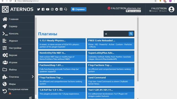Open the Сервер menu item
Viewport: 177px width, 99px height.
17,26
